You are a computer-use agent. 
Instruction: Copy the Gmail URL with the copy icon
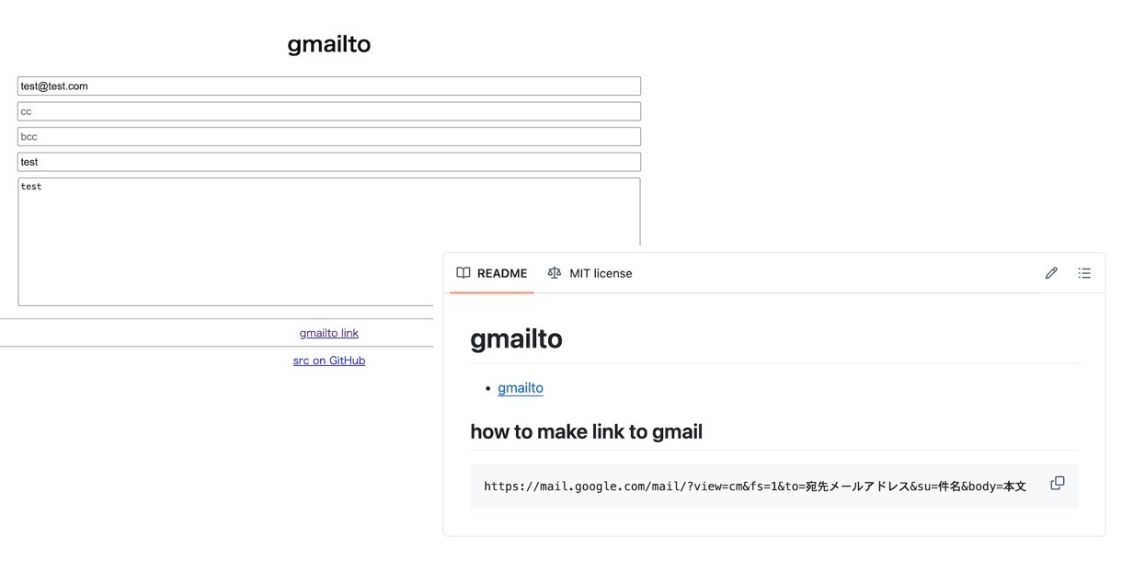(x=1058, y=483)
